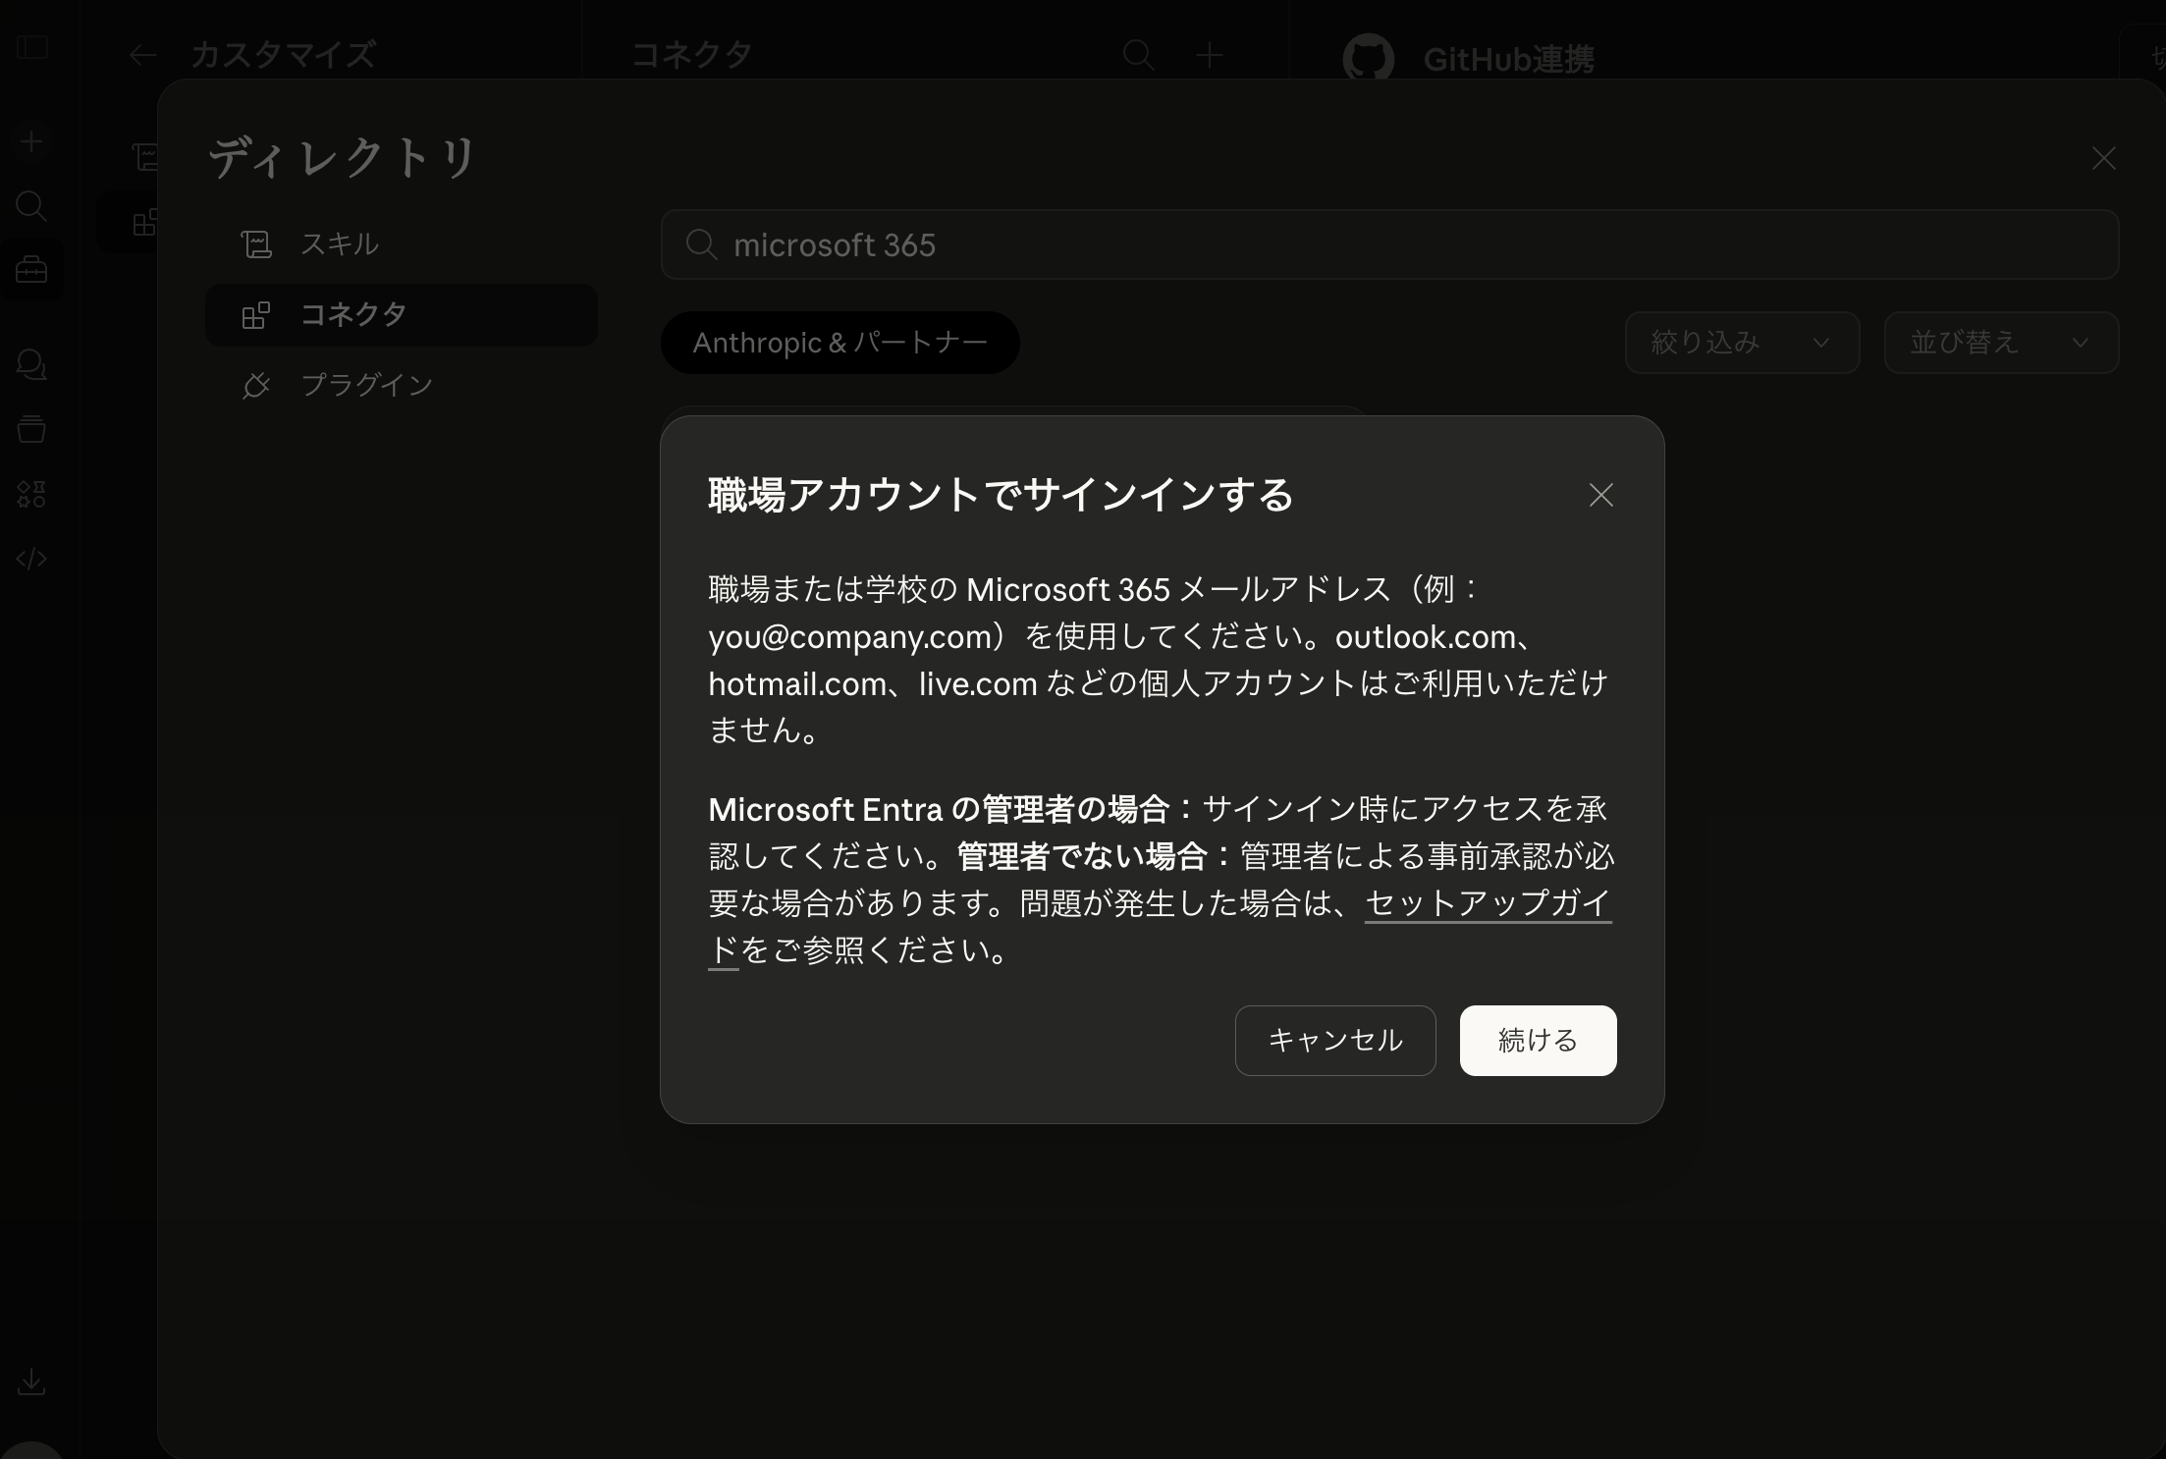Open the 絞り込み filter dropdown

coord(1741,343)
